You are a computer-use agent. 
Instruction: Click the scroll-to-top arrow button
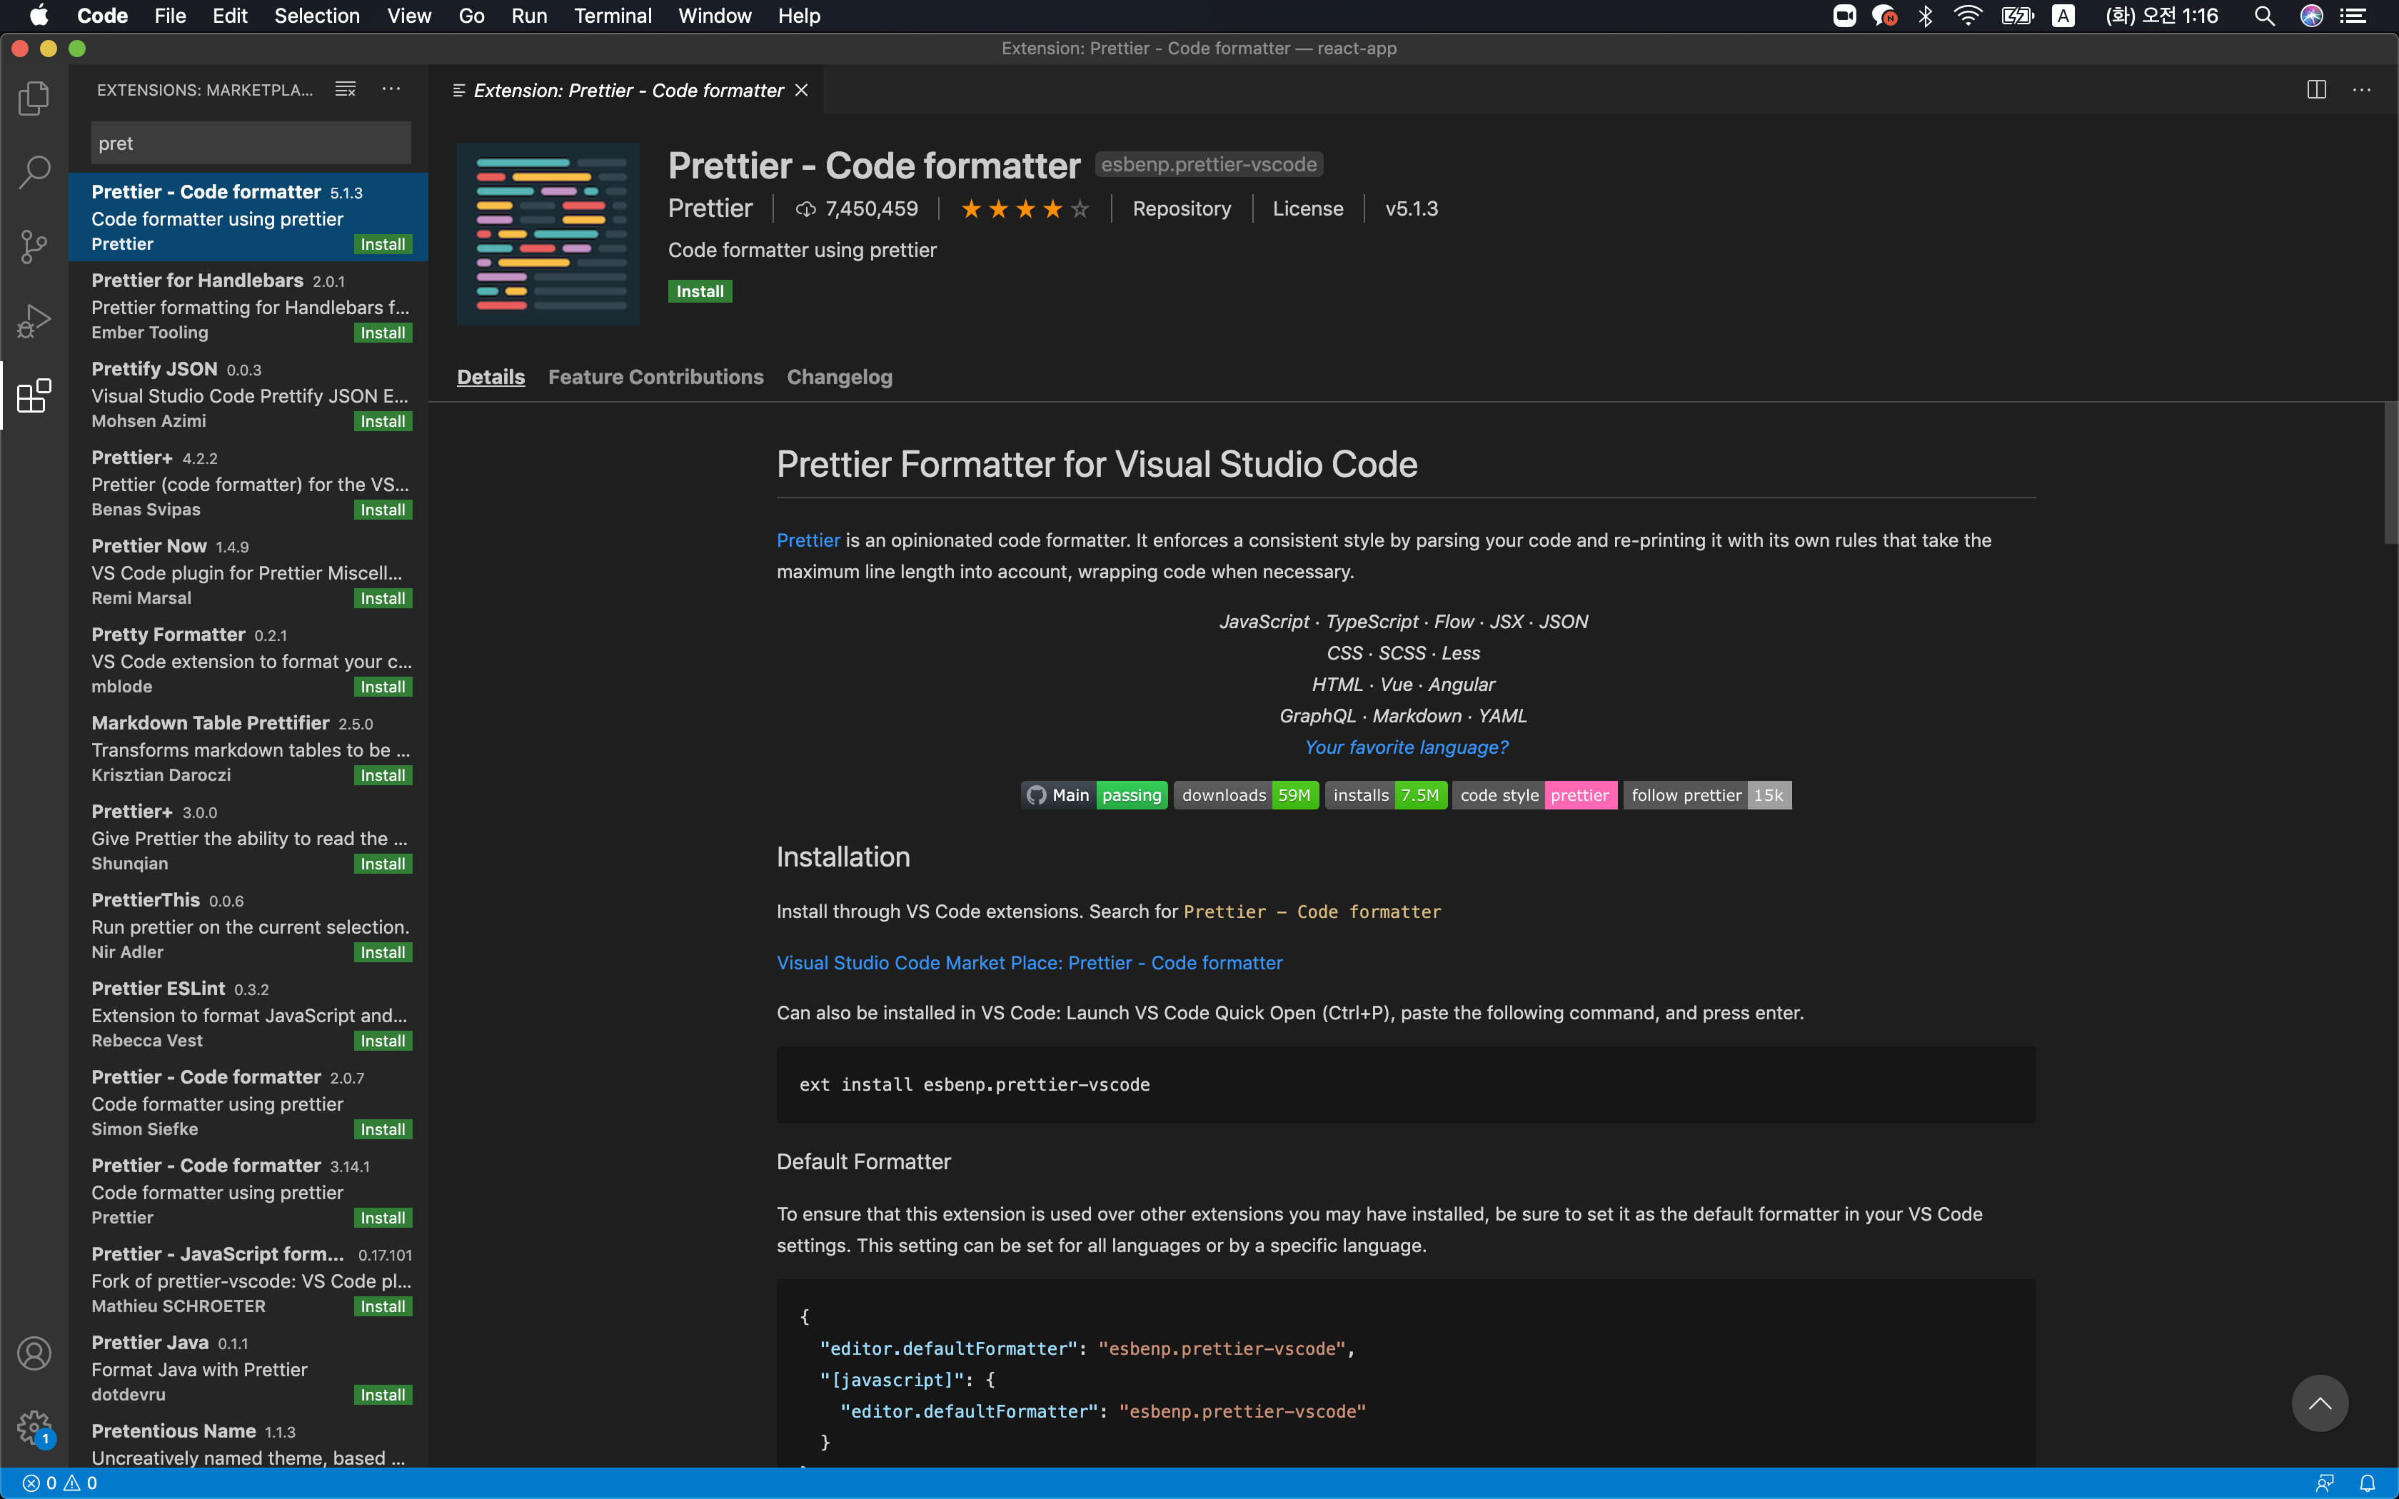[x=2320, y=1403]
